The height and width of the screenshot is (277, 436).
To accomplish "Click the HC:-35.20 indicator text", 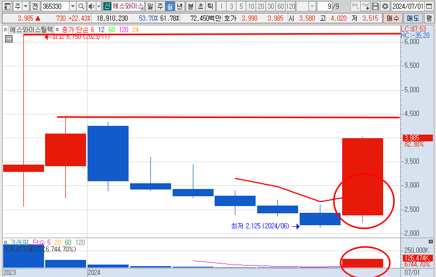I will (415, 35).
